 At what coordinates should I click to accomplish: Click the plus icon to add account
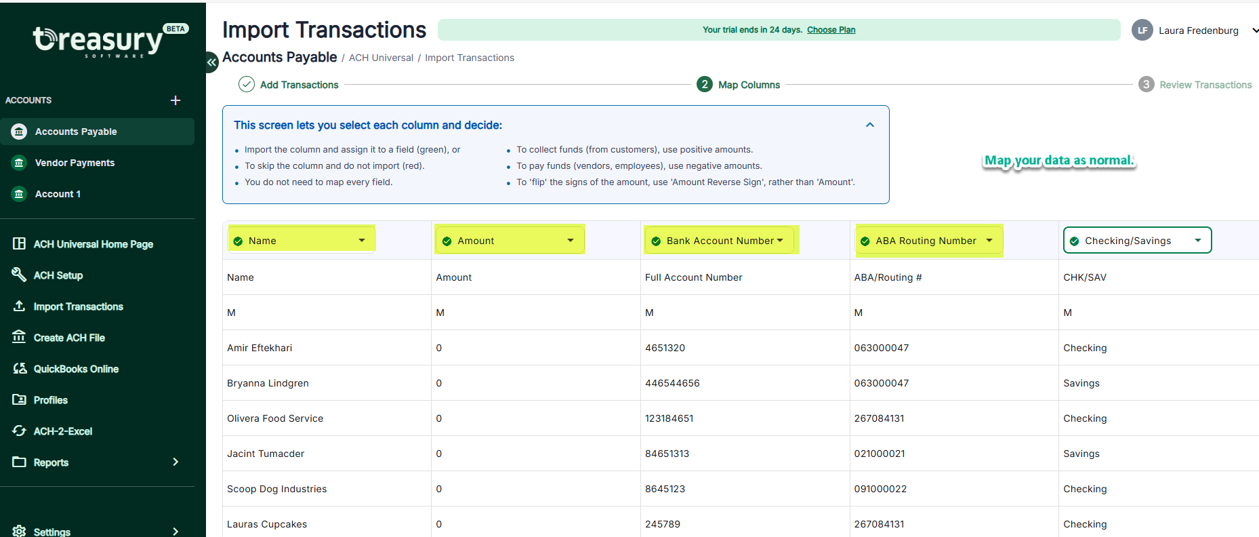(176, 100)
